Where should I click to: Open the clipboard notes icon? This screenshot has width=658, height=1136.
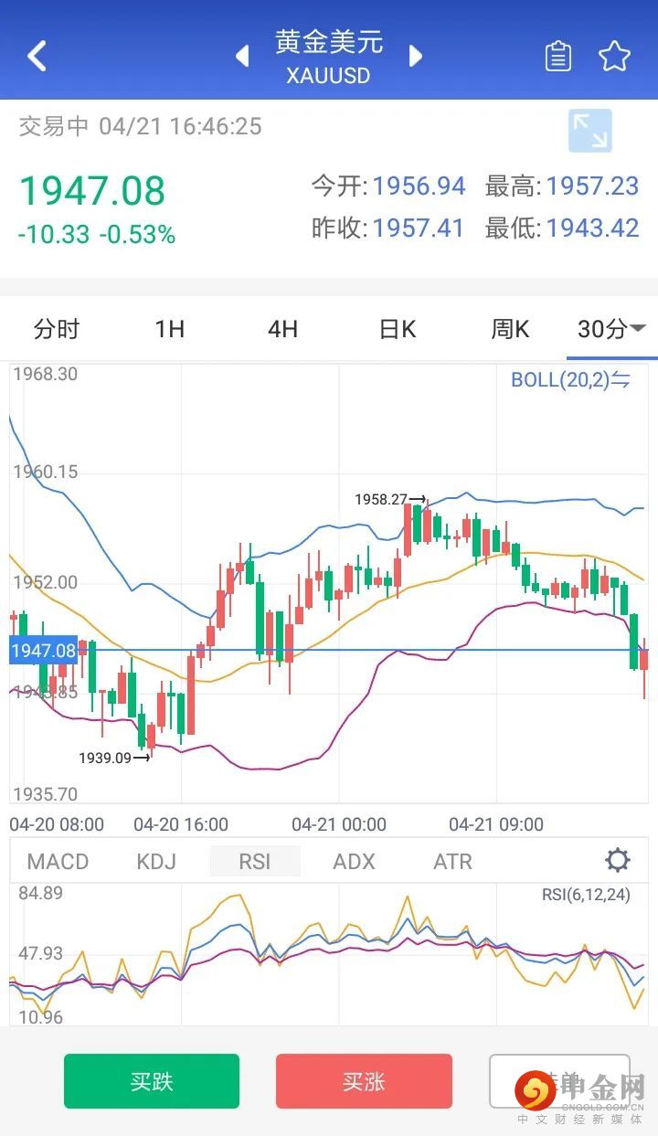pos(557,57)
